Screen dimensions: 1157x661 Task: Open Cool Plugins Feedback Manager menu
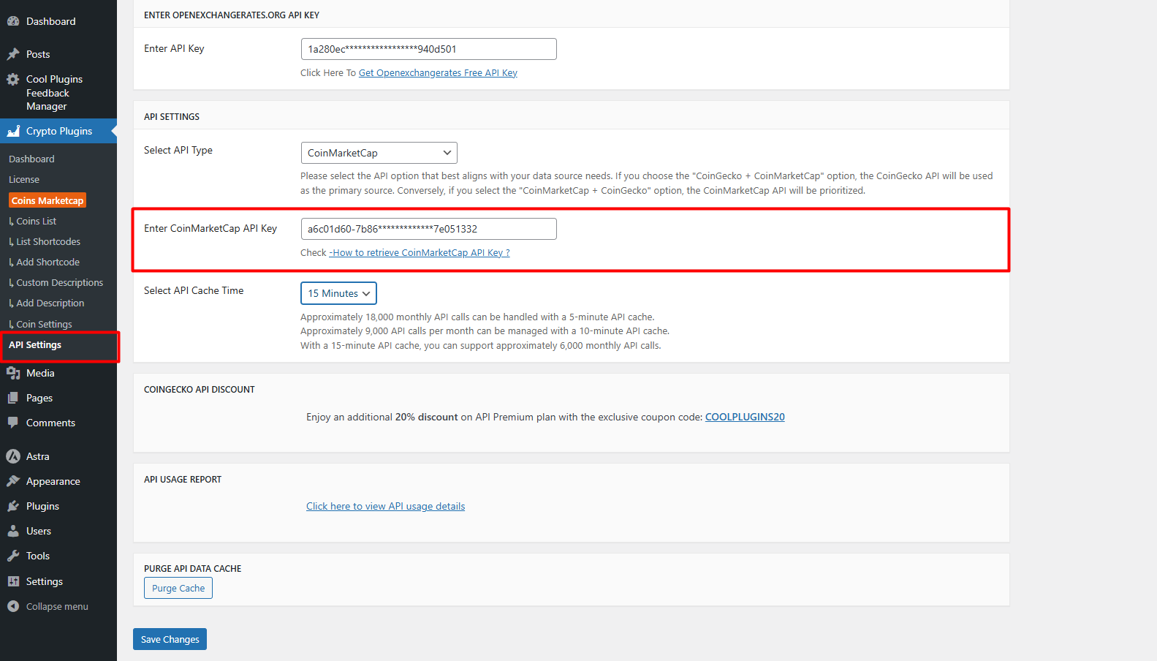54,93
